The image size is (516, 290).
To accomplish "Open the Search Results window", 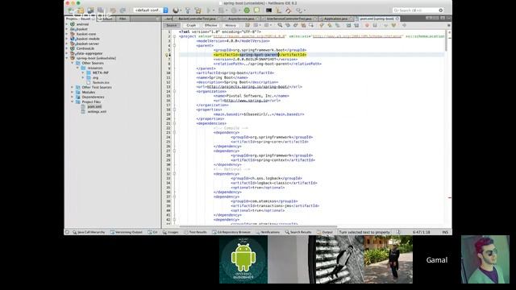I will 298,232.
